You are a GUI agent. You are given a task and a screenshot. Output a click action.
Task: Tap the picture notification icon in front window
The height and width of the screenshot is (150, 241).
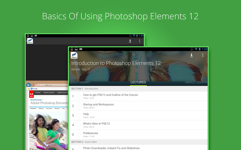point(76,49)
